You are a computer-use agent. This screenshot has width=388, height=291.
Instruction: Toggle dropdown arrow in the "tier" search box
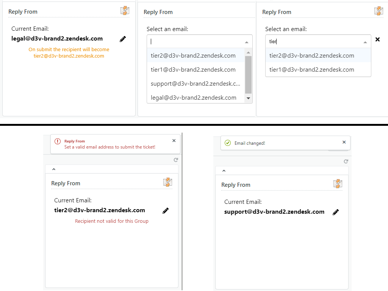[x=365, y=42]
